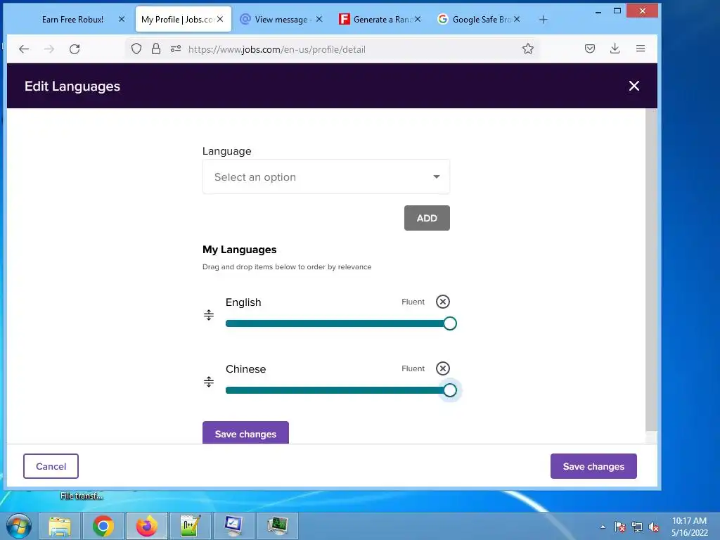This screenshot has height=540, width=720.
Task: Click the English row drag handle icon
Action: pos(208,314)
